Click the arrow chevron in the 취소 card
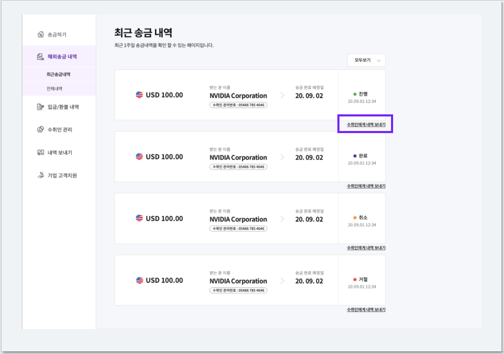The image size is (504, 354). [x=282, y=219]
